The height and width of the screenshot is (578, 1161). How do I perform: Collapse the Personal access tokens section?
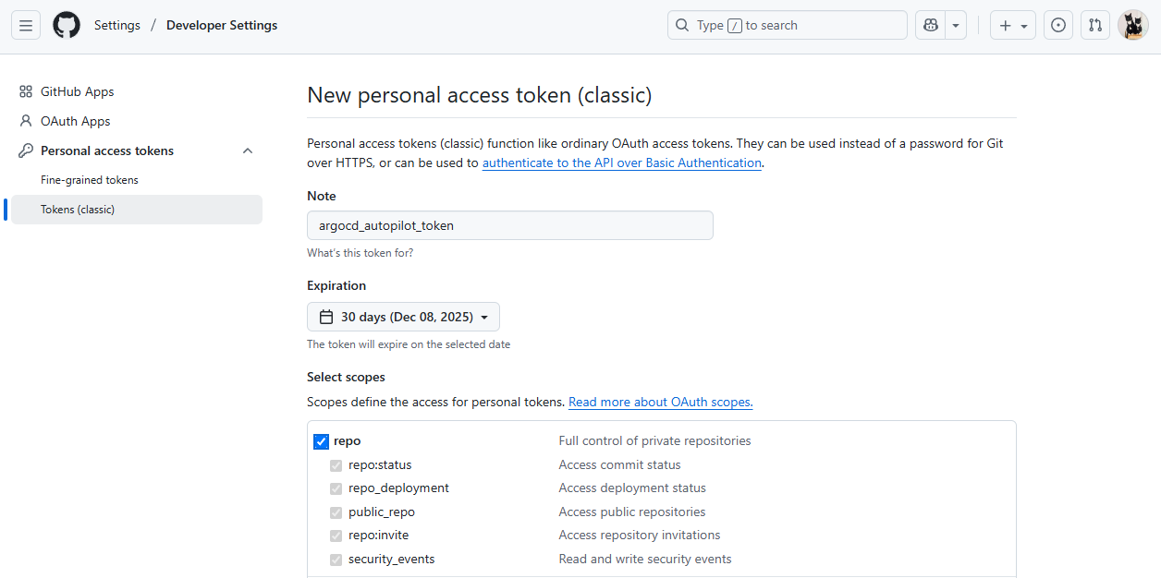tap(247, 151)
